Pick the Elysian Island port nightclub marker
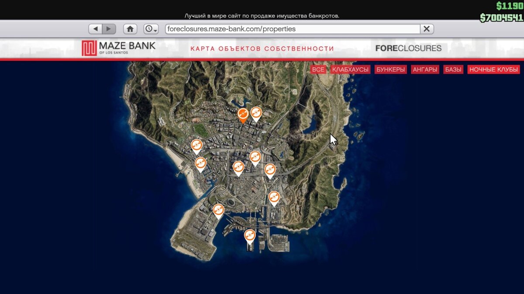The width and height of the screenshot is (524, 294). pos(249,236)
